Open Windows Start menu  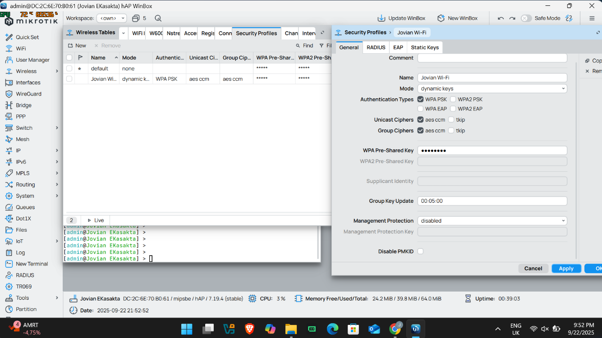187,329
